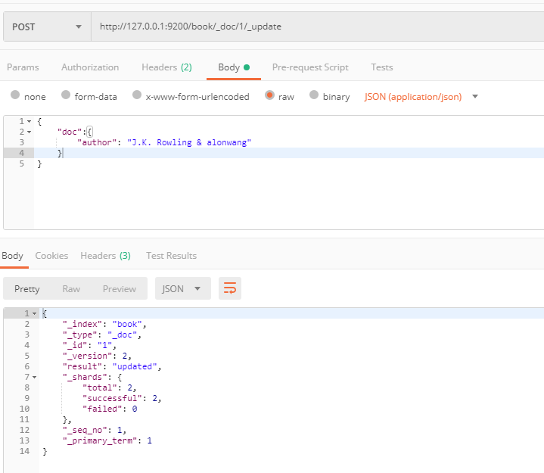544x473 pixels.
Task: Open the POST method dropdown
Action: [47, 26]
